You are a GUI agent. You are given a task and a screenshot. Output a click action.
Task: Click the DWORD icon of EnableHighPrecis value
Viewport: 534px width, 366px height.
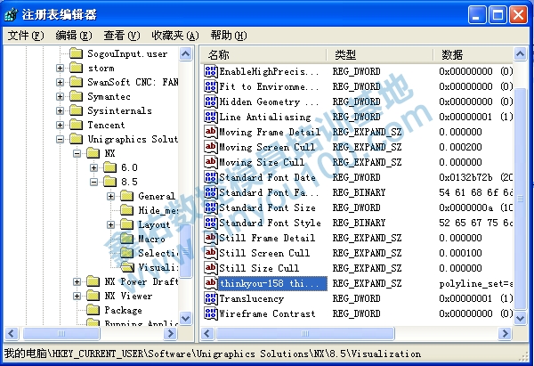[x=210, y=71]
